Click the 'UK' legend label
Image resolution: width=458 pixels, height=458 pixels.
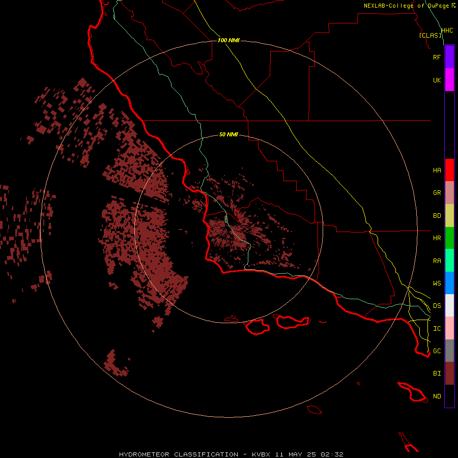437,80
